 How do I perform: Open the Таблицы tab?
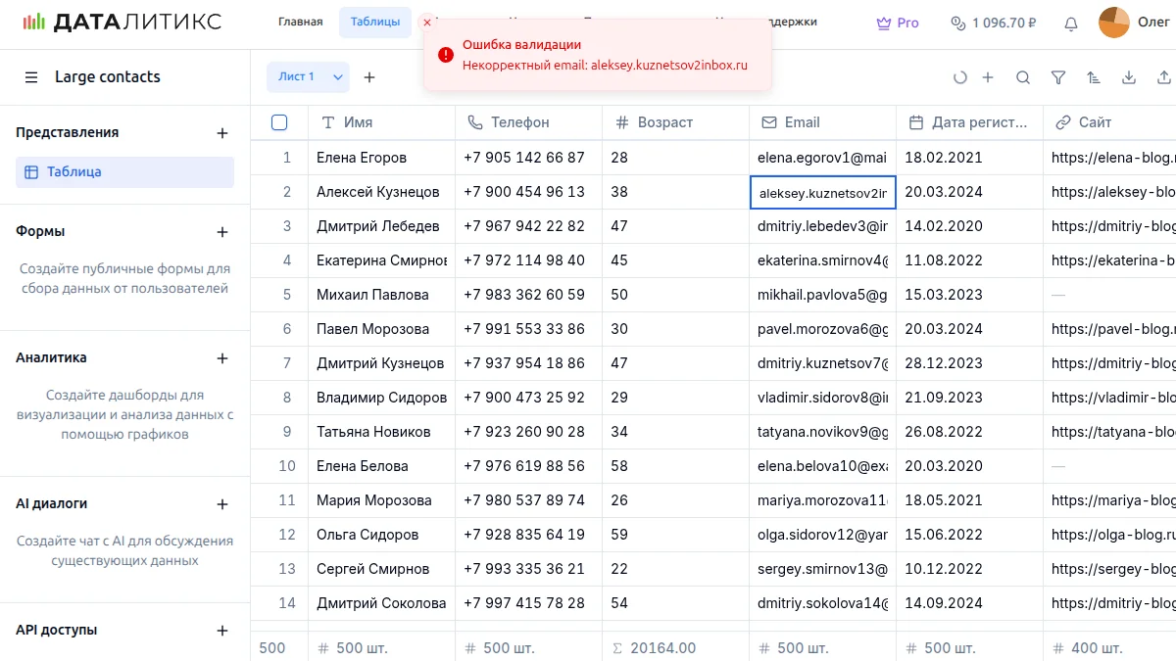click(374, 22)
